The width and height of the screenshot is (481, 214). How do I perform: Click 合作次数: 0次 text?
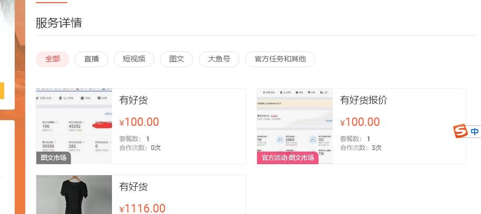click(140, 148)
